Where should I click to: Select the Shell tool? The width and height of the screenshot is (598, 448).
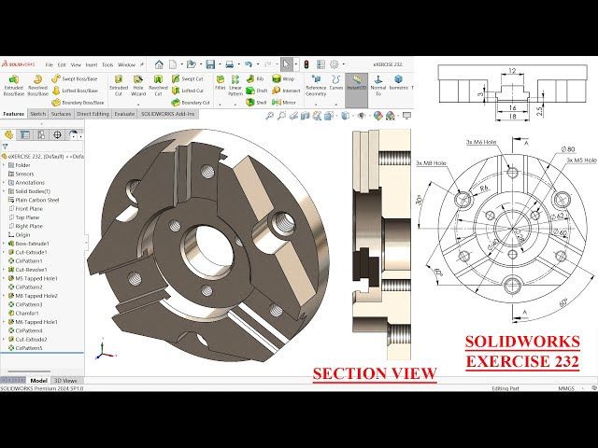256,103
